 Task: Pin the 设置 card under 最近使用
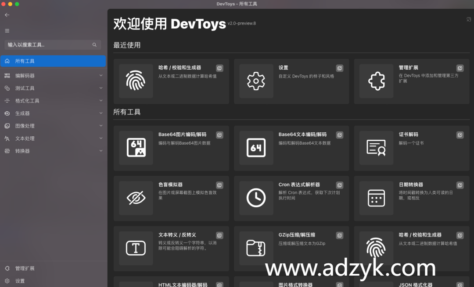[339, 68]
